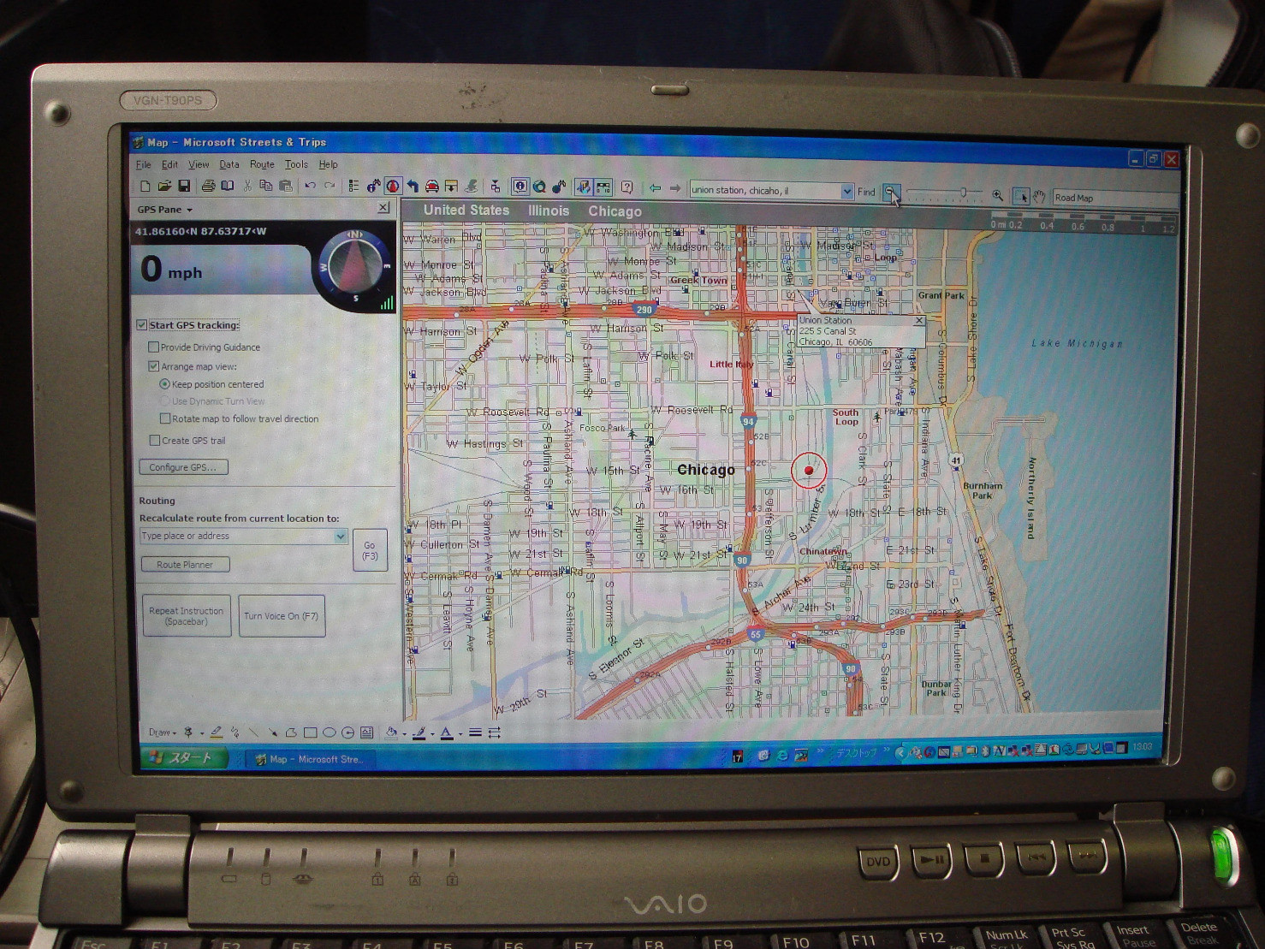Image resolution: width=1265 pixels, height=949 pixels.
Task: Toggle the Legend and Overview list icon
Action: point(353,186)
